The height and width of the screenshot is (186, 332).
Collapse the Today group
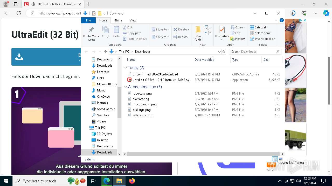pyautogui.click(x=126, y=68)
